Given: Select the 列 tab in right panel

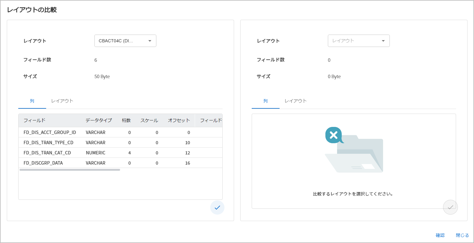Looking at the screenshot, I should coord(266,101).
